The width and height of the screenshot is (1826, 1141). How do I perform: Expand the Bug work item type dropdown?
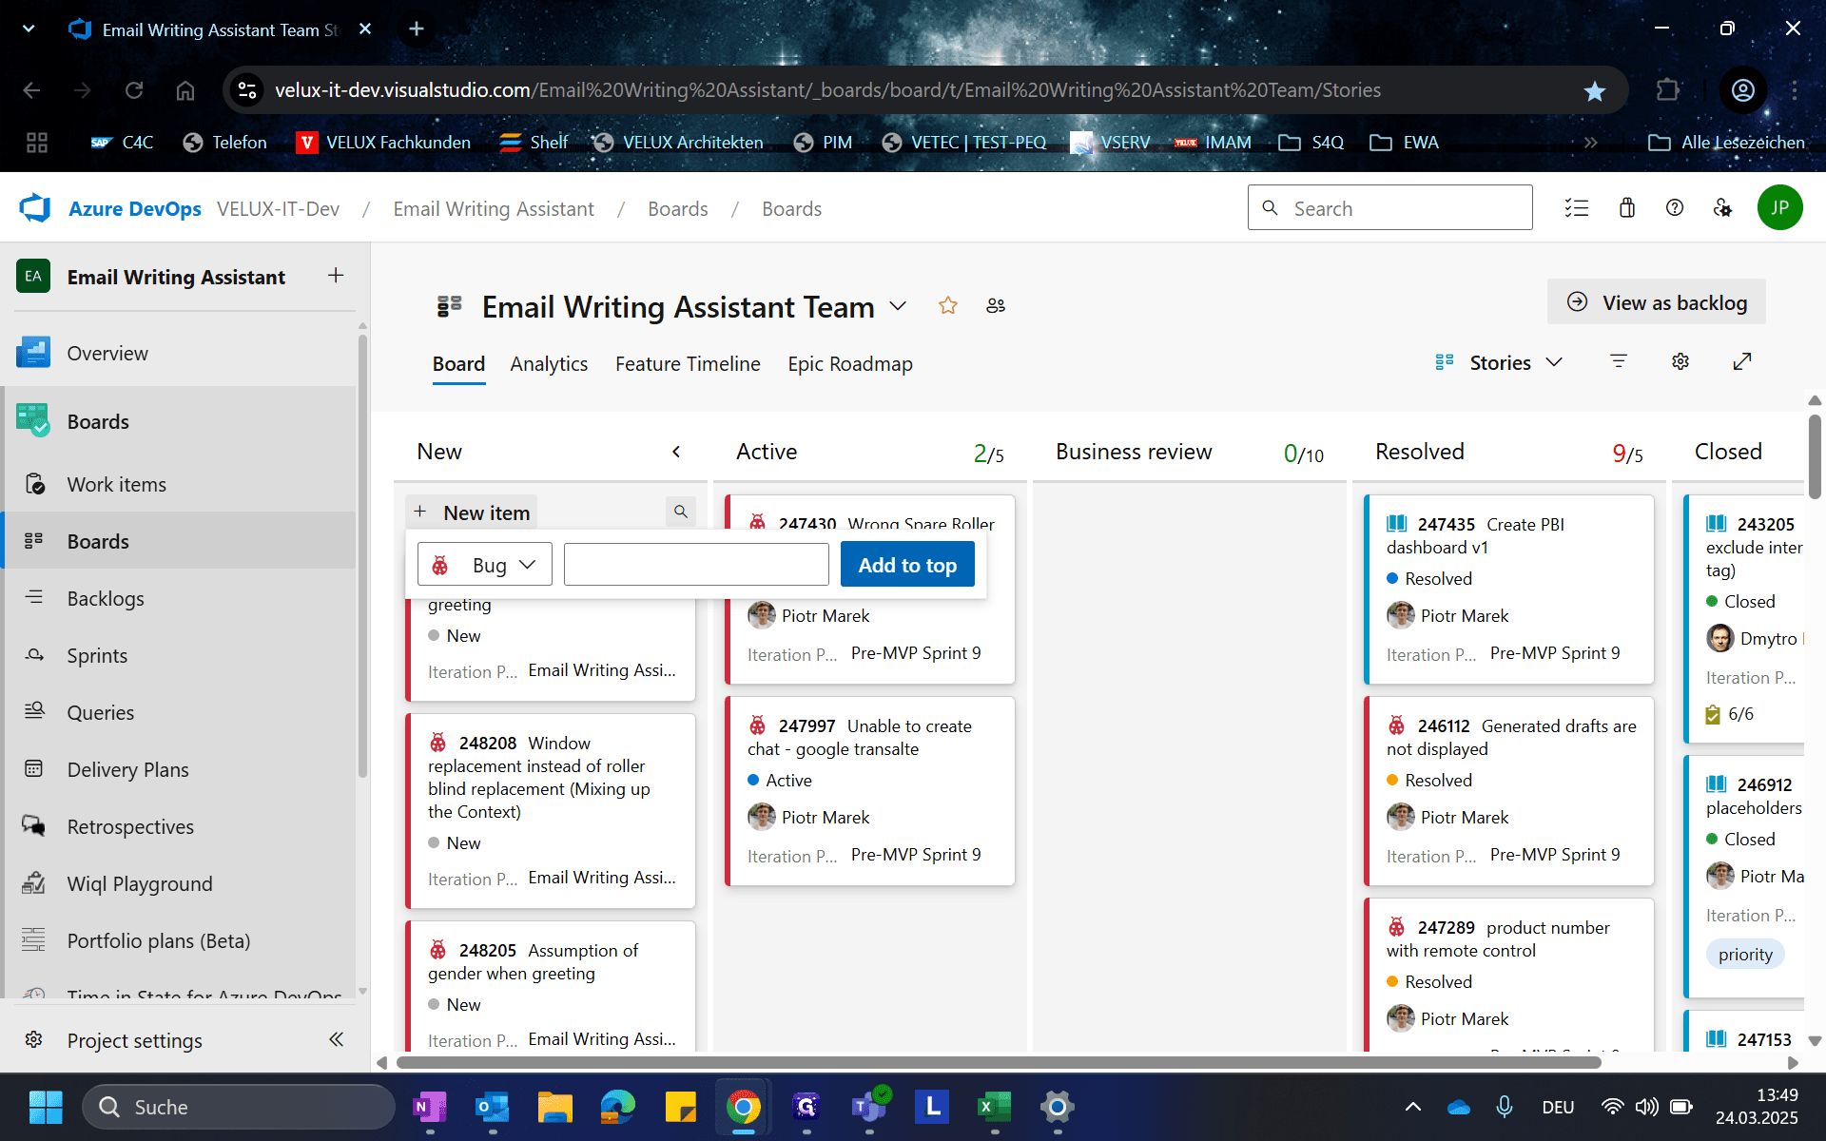(485, 565)
